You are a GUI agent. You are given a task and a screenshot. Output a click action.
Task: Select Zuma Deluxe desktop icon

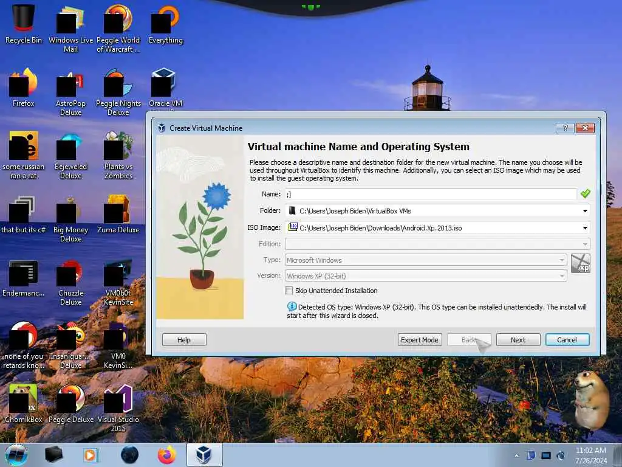click(118, 213)
